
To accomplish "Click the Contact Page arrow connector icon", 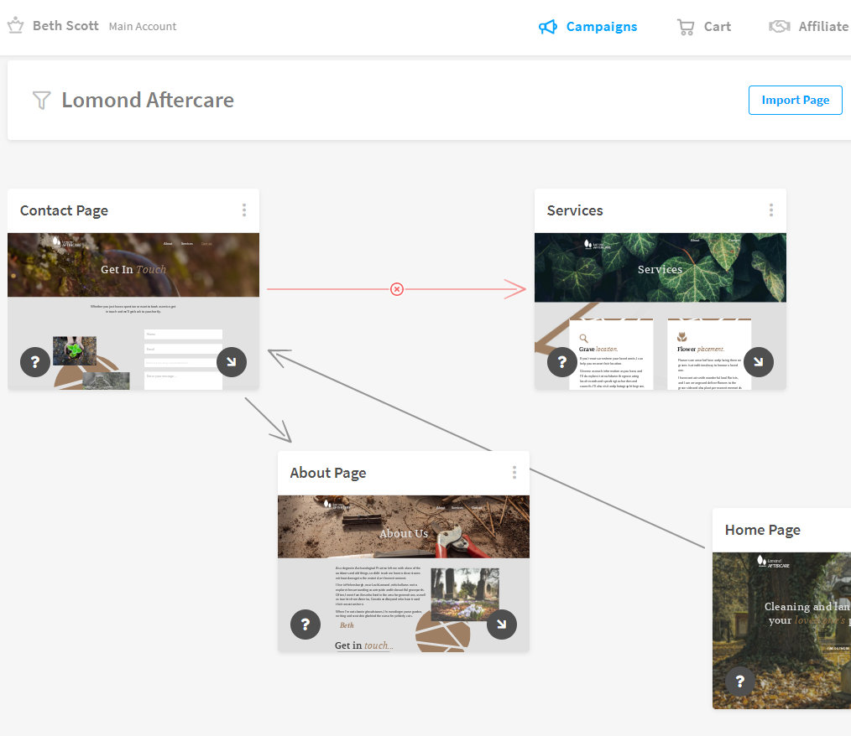I will [232, 362].
